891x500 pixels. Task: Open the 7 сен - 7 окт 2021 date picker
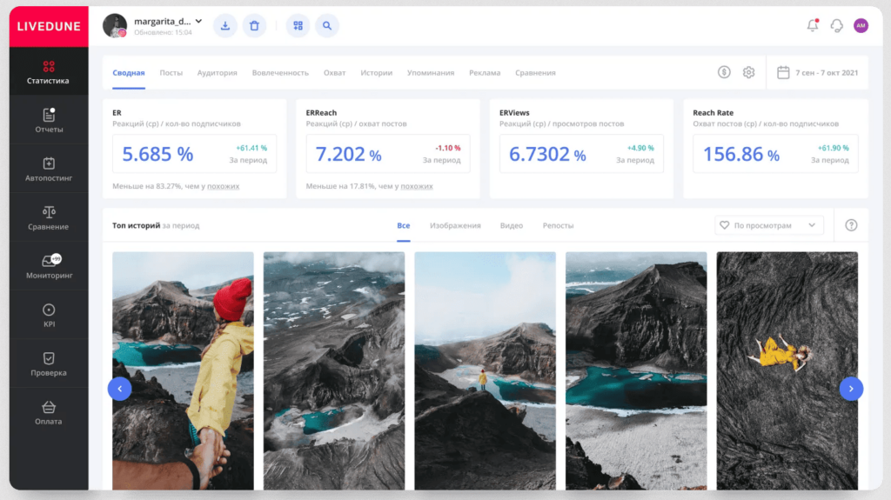pos(817,72)
